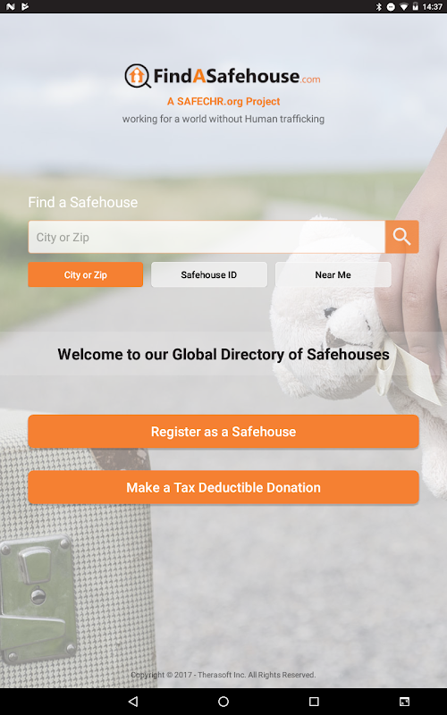Tap the N notification icon in status bar
The height and width of the screenshot is (715, 447).
click(10, 6)
